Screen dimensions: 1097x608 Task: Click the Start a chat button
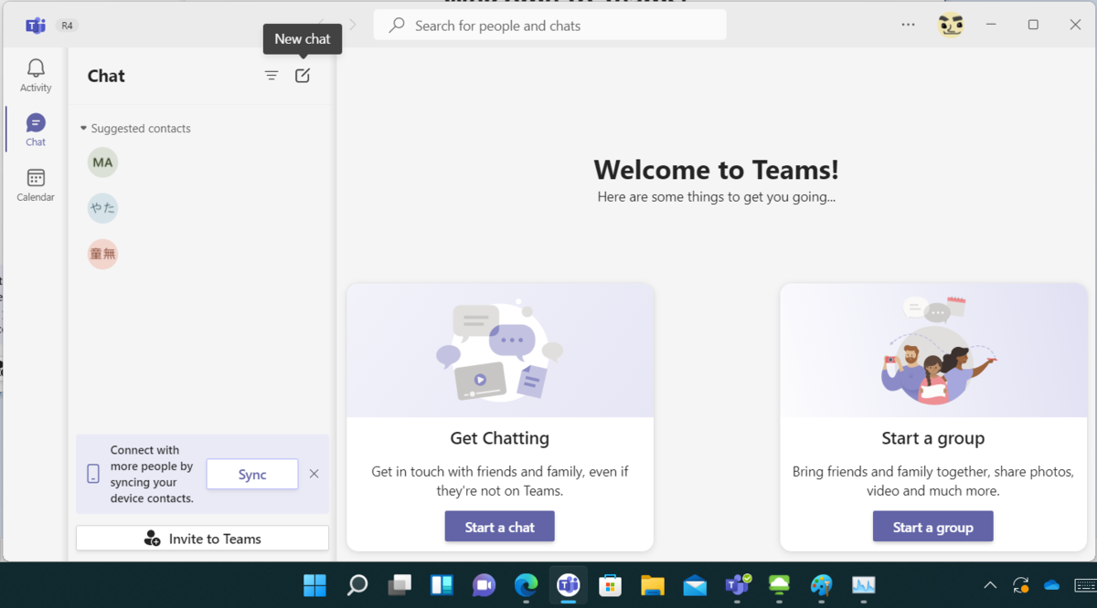(499, 527)
